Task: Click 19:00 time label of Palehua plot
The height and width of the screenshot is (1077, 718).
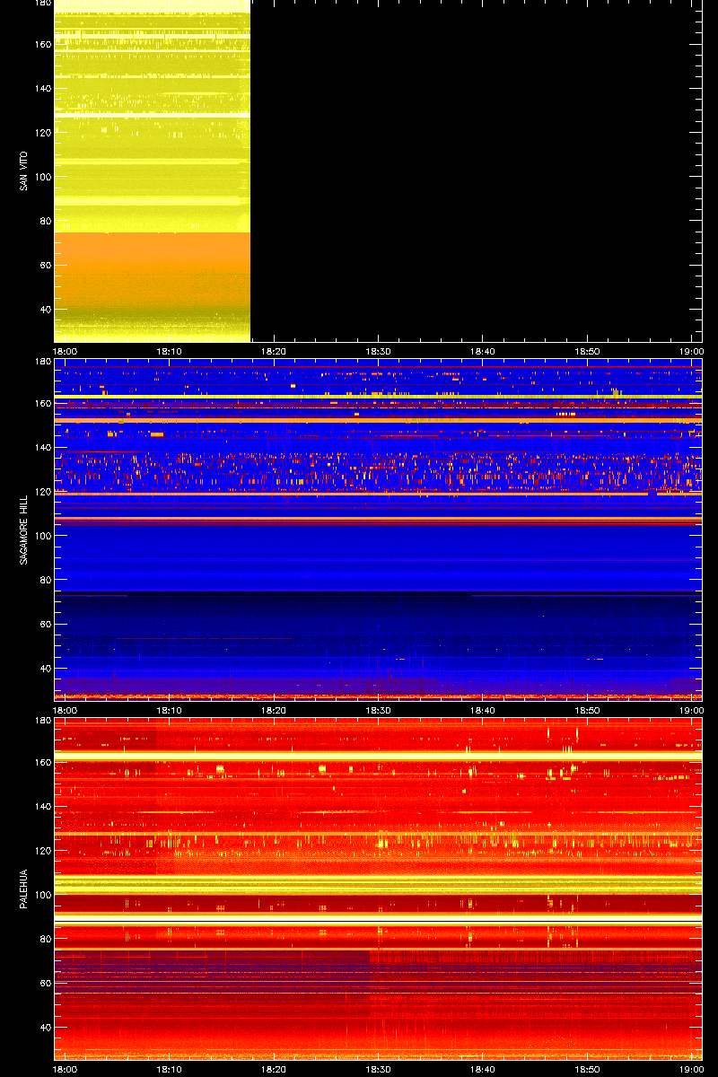Action: (x=691, y=1069)
